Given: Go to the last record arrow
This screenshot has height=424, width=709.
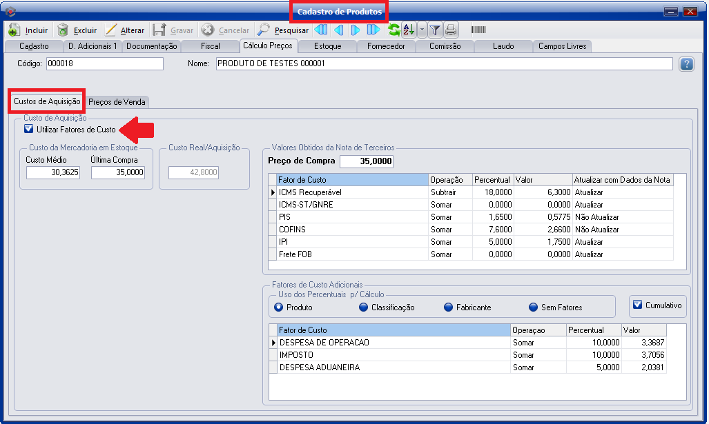Looking at the screenshot, I should tap(373, 30).
